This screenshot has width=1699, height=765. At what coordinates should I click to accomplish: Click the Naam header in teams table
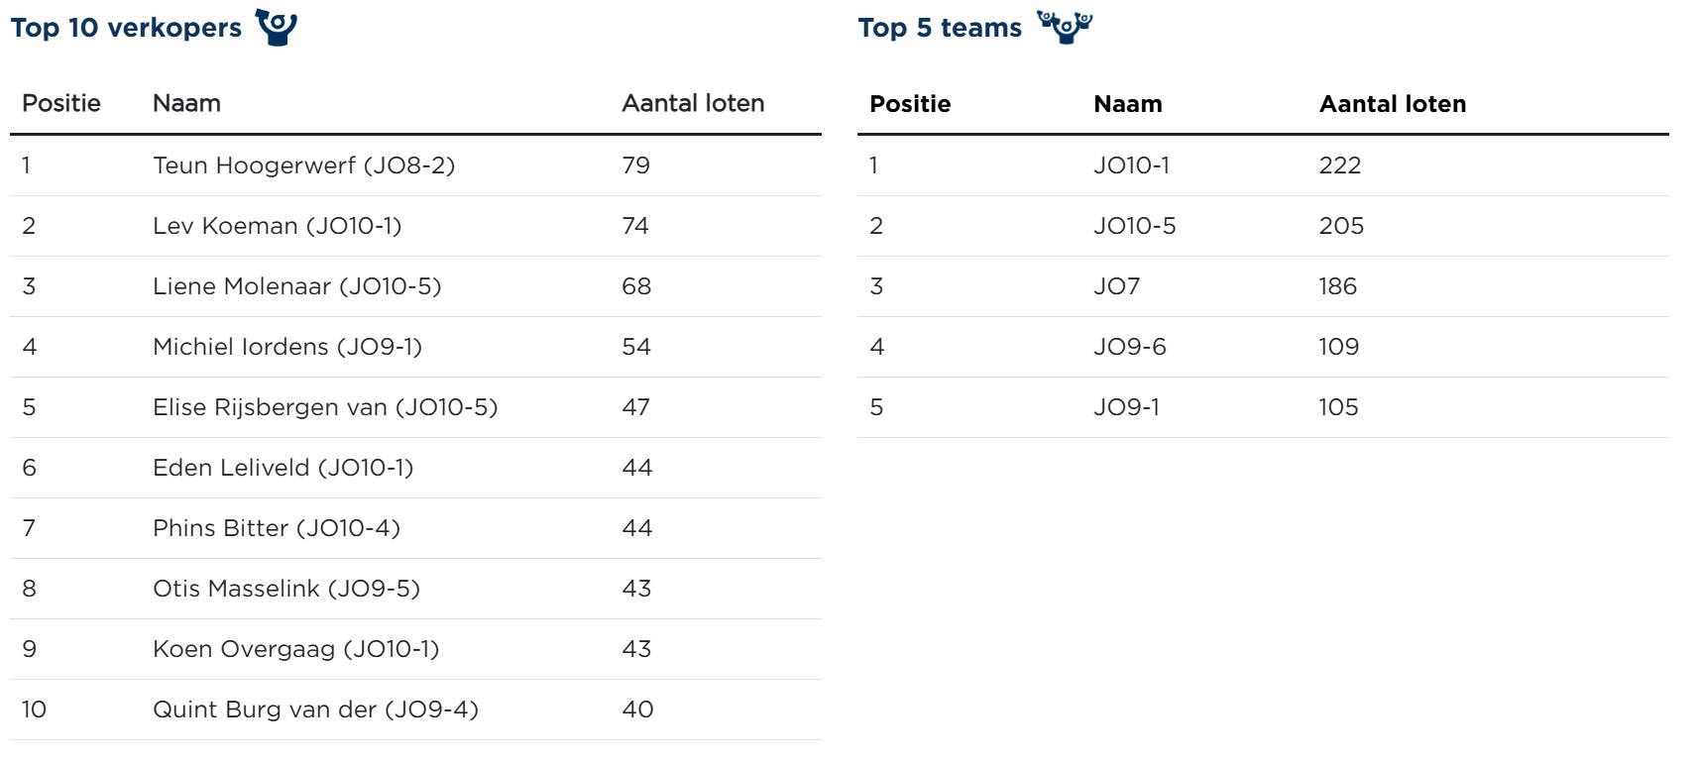point(1127,104)
